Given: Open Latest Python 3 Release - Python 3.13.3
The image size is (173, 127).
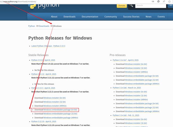Looking at the screenshot, I should click(48, 46).
